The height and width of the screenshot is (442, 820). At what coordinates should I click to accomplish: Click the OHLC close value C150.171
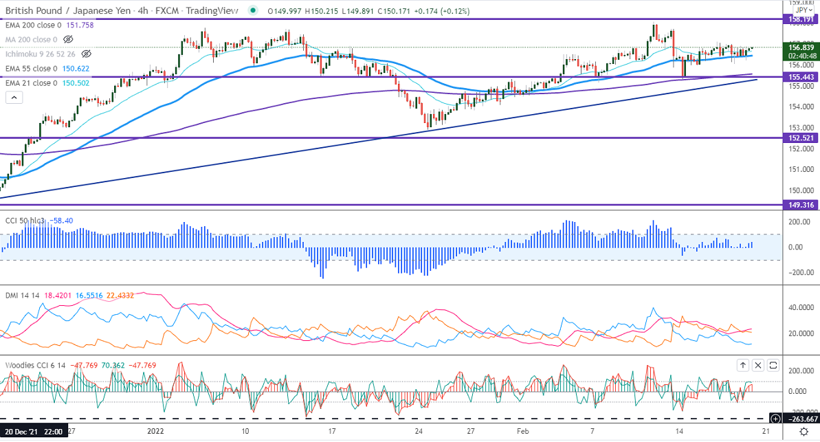pyautogui.click(x=394, y=11)
